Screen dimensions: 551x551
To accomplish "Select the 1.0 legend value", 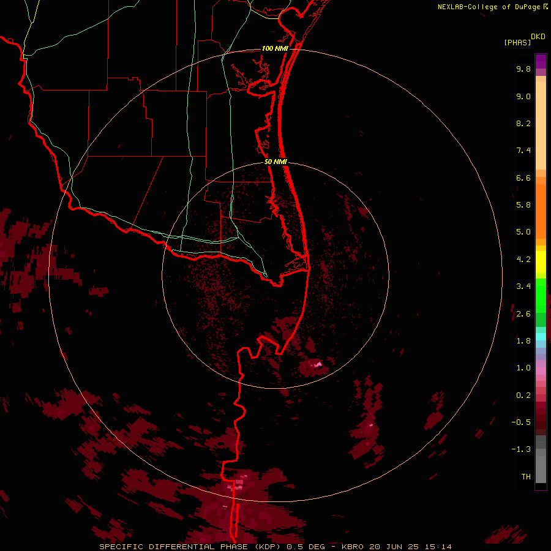I will point(523,368).
